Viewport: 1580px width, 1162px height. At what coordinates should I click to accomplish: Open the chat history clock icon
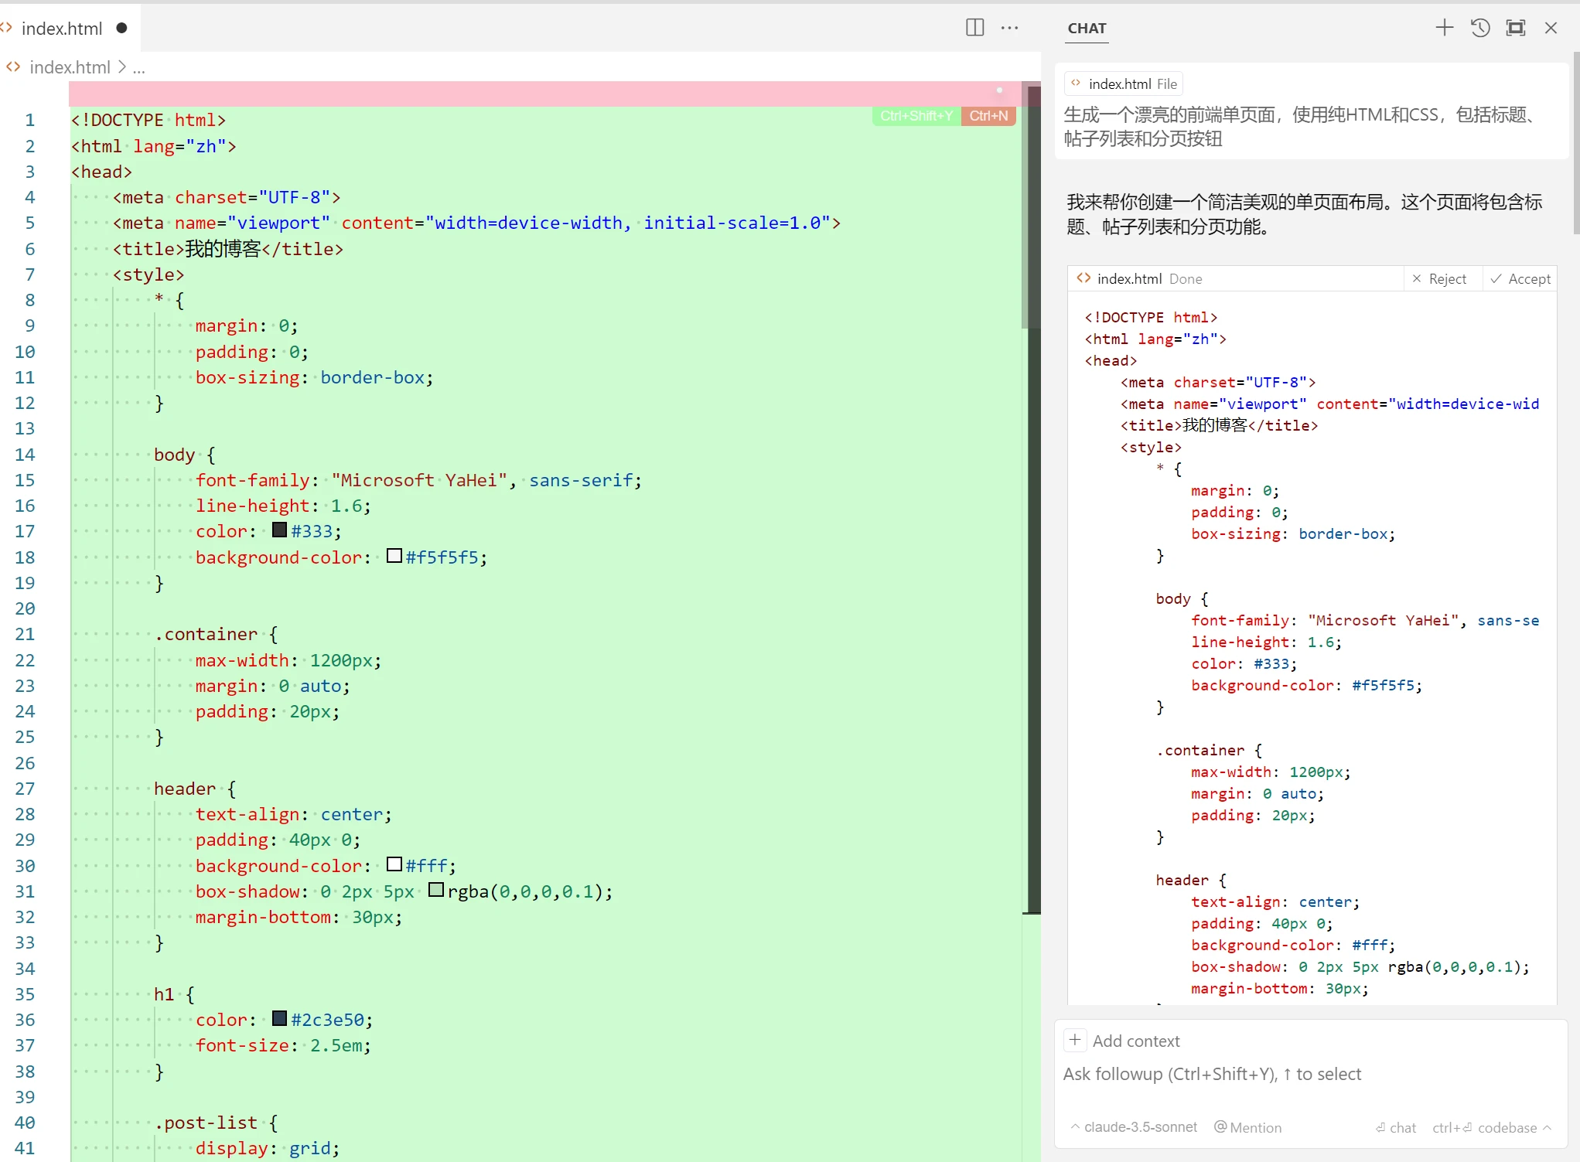pyautogui.click(x=1479, y=28)
